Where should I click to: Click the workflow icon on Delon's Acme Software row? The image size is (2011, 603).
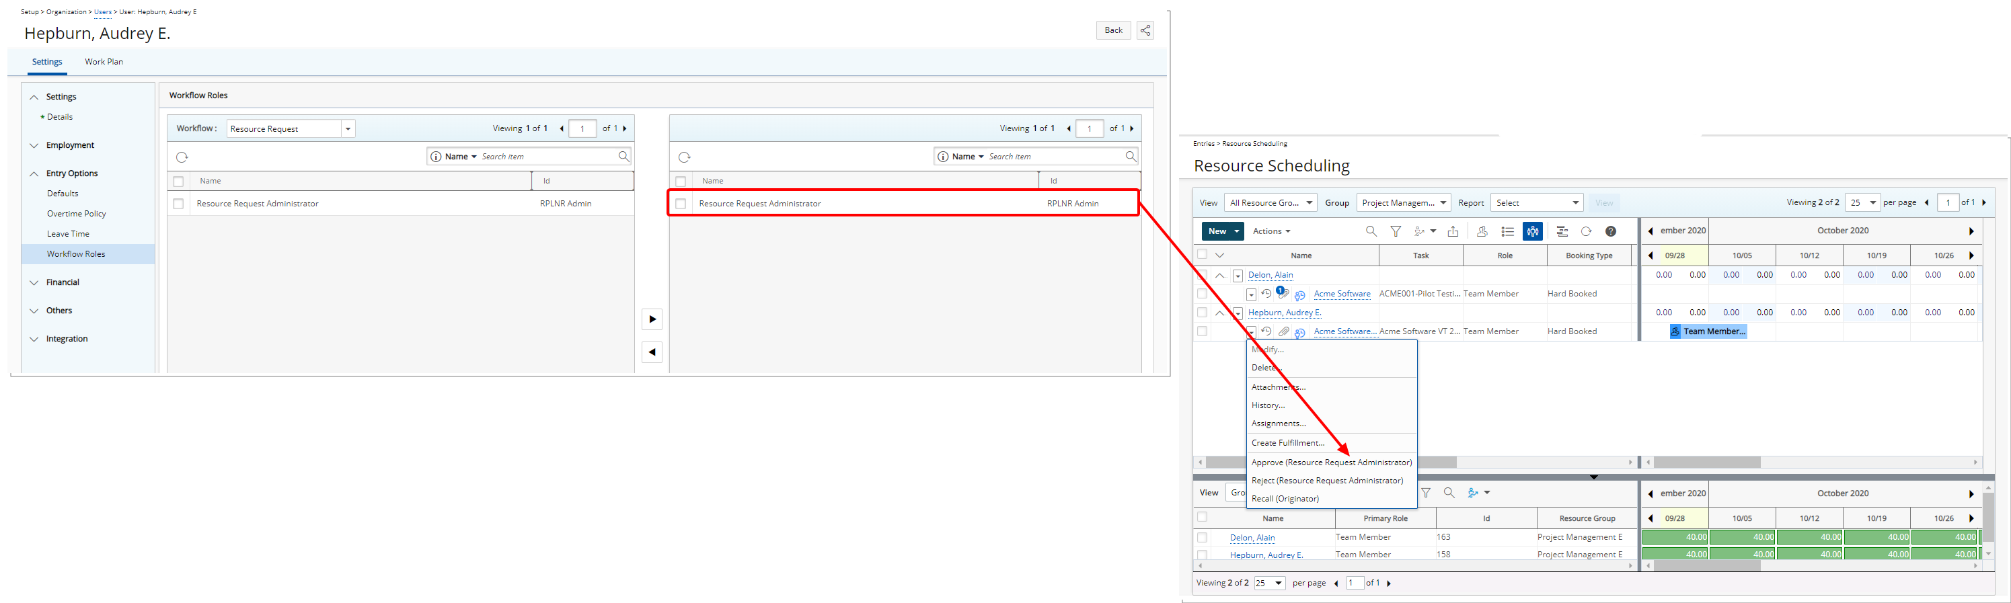(x=1300, y=295)
